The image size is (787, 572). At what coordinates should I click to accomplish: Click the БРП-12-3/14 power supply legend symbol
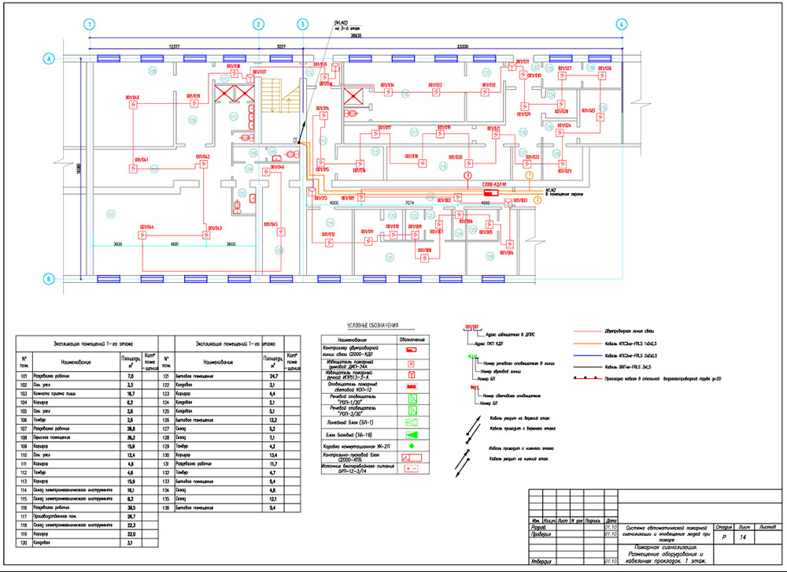click(x=411, y=469)
